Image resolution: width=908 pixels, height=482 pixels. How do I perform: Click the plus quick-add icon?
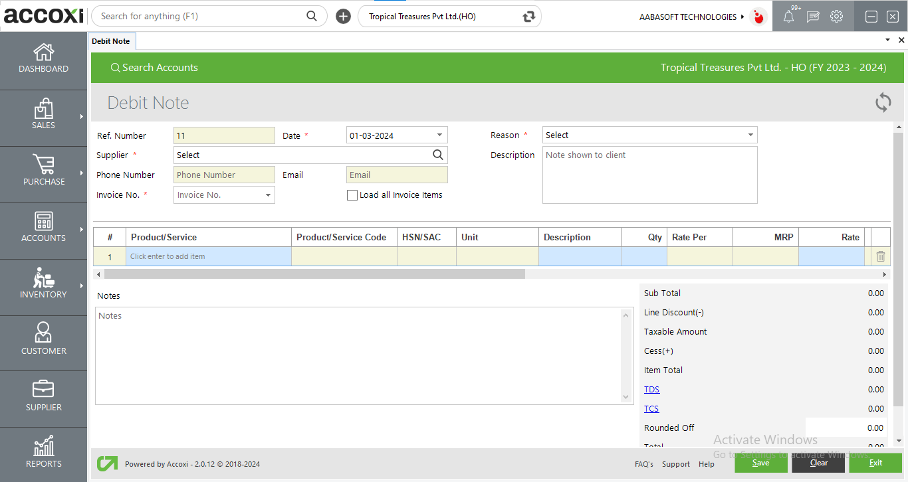point(343,17)
